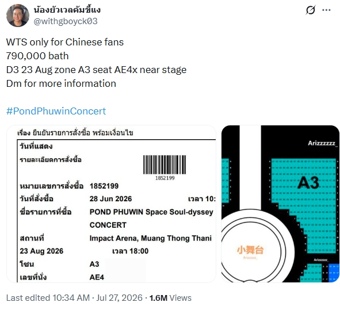Click the blue seat block in map
The width and height of the screenshot is (340, 310).
[x=334, y=273]
